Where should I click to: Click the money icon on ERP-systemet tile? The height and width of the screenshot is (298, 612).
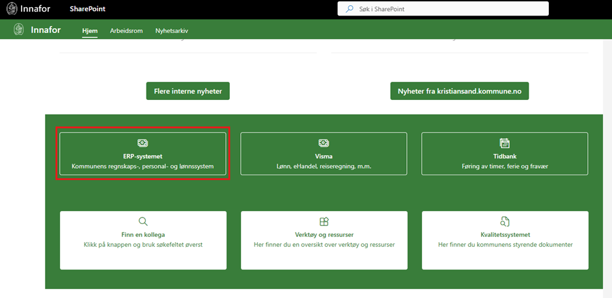pos(143,143)
